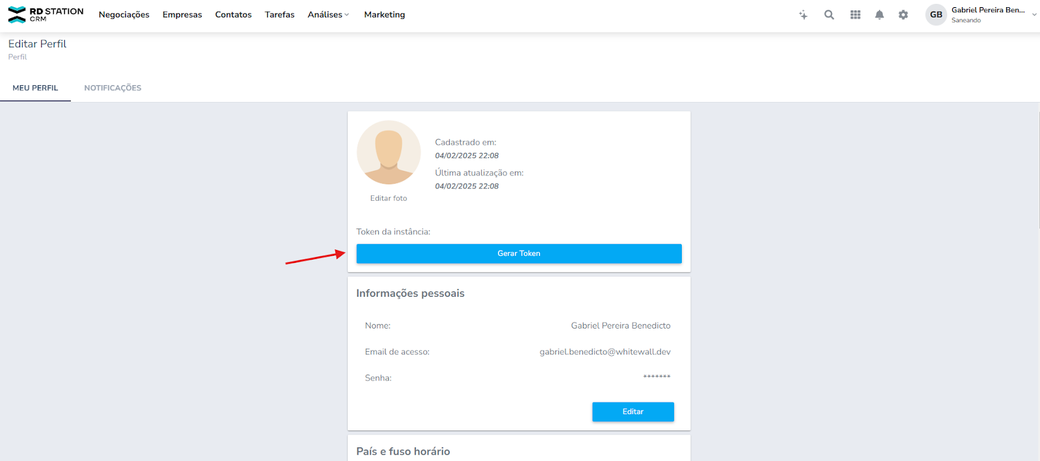Click the GB user avatar badge
Image resolution: width=1040 pixels, height=461 pixels.
tap(936, 15)
